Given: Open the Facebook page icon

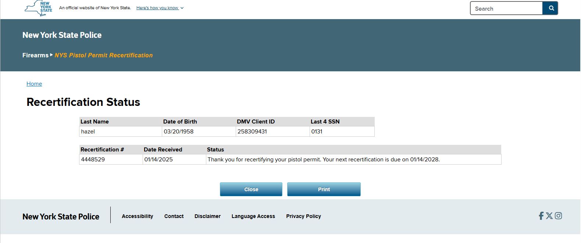Looking at the screenshot, I should tap(541, 216).
